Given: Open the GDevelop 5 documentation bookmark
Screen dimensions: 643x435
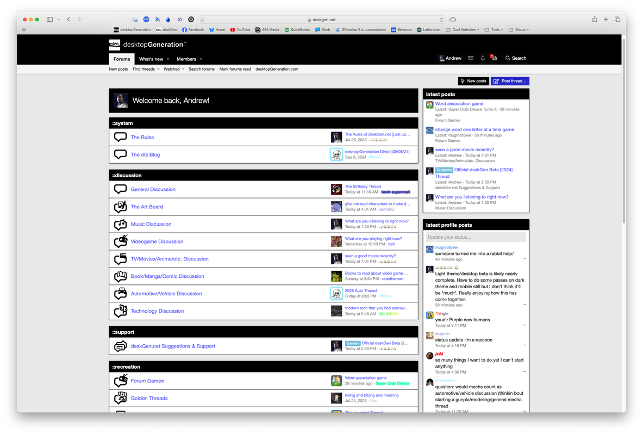Looking at the screenshot, I should 360,29.
